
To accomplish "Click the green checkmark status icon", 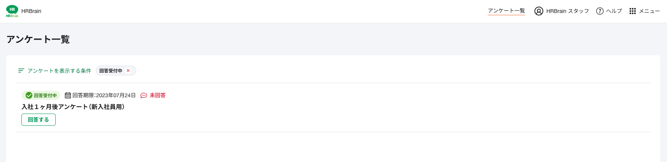I will (x=29, y=95).
